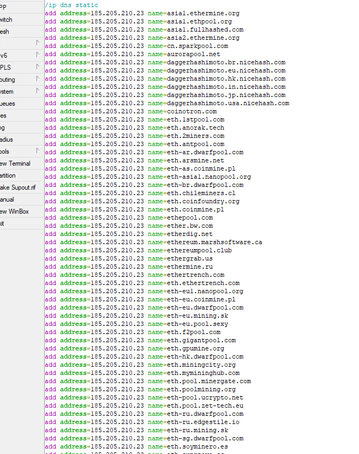Screen dimensions: 359x454
Task: Choose Exit in the sidebar
Action: pos(21,223)
